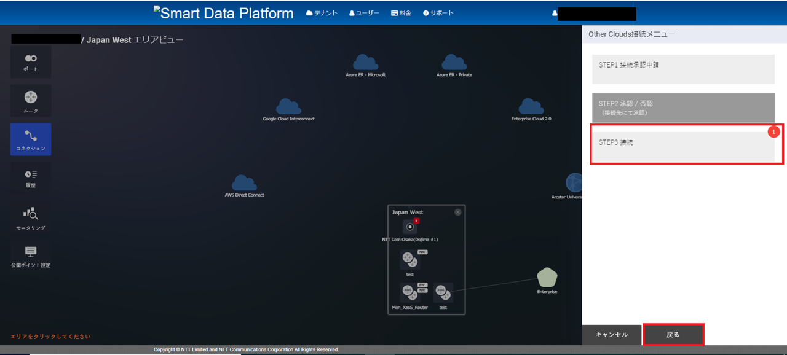Select the Mon_XaaS_Router router icon
Viewport: 787px width, 355px height.
tap(409, 292)
